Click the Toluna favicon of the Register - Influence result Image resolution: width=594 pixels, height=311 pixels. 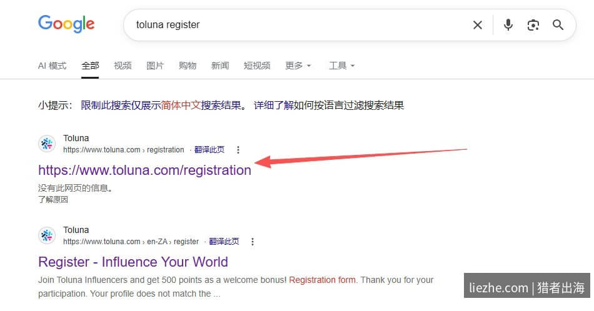(x=47, y=235)
